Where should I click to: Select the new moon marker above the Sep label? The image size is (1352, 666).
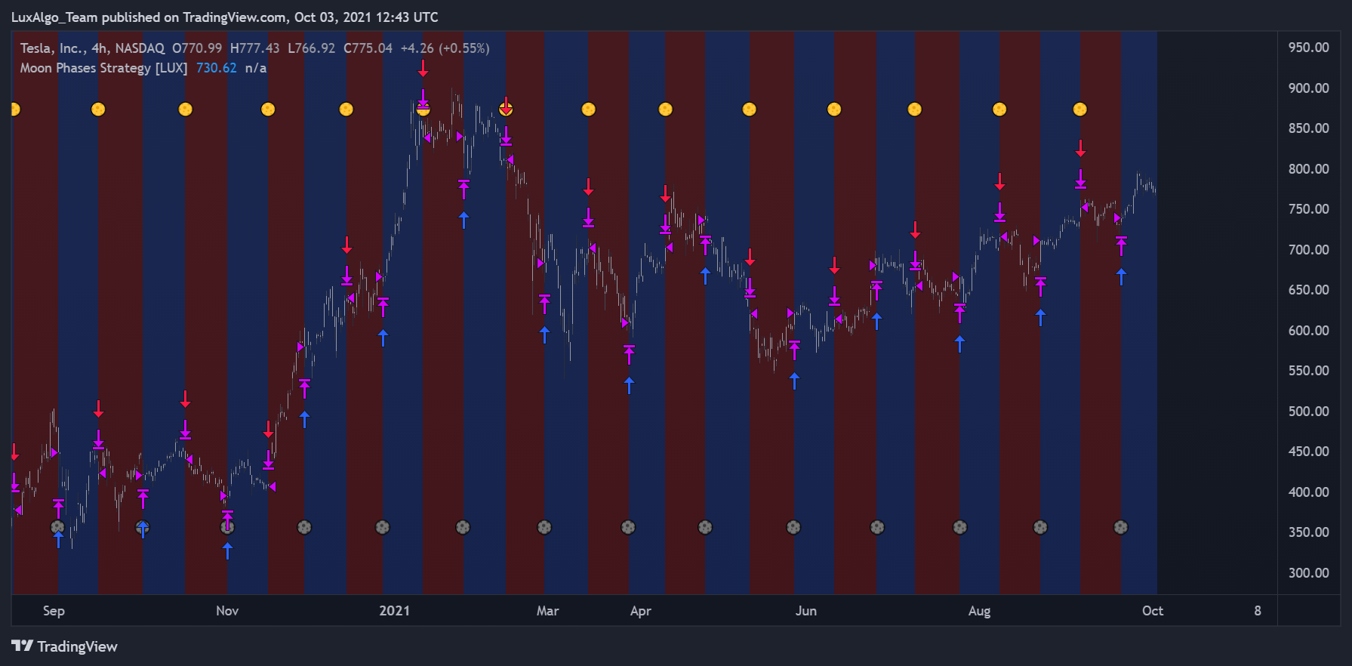coord(57,527)
